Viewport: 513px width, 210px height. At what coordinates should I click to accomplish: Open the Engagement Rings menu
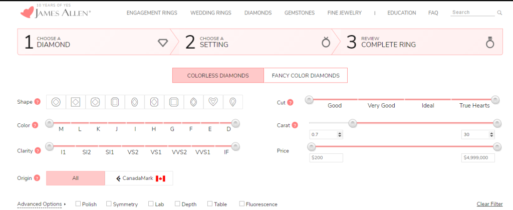coord(152,13)
